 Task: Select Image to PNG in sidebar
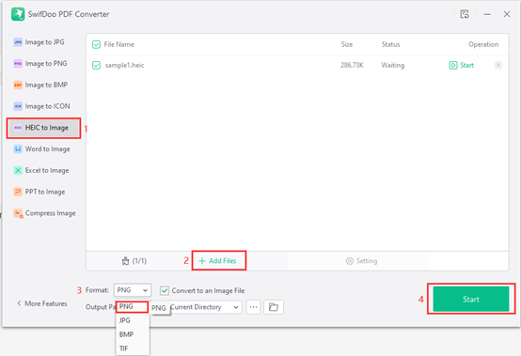(x=40, y=63)
